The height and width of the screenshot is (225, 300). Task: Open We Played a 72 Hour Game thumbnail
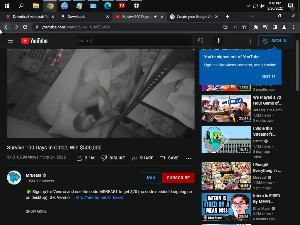tap(226, 108)
